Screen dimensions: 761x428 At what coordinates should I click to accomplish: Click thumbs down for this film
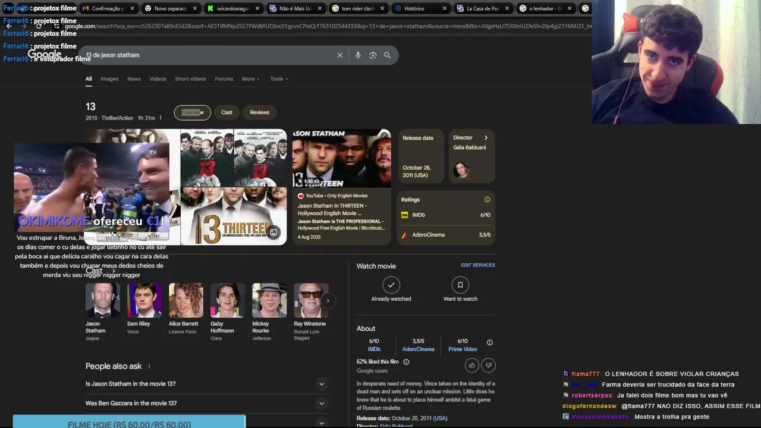488,365
